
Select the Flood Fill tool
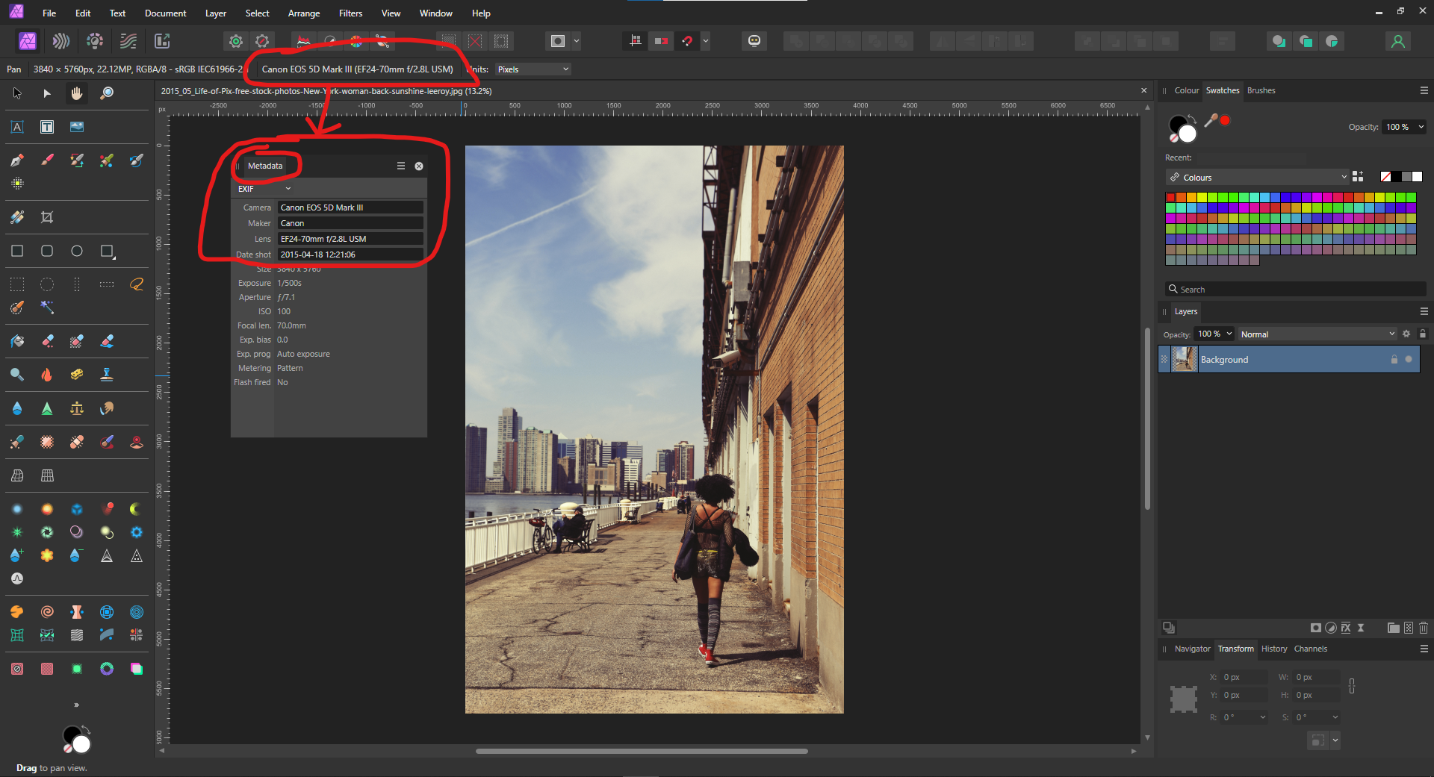[x=16, y=341]
